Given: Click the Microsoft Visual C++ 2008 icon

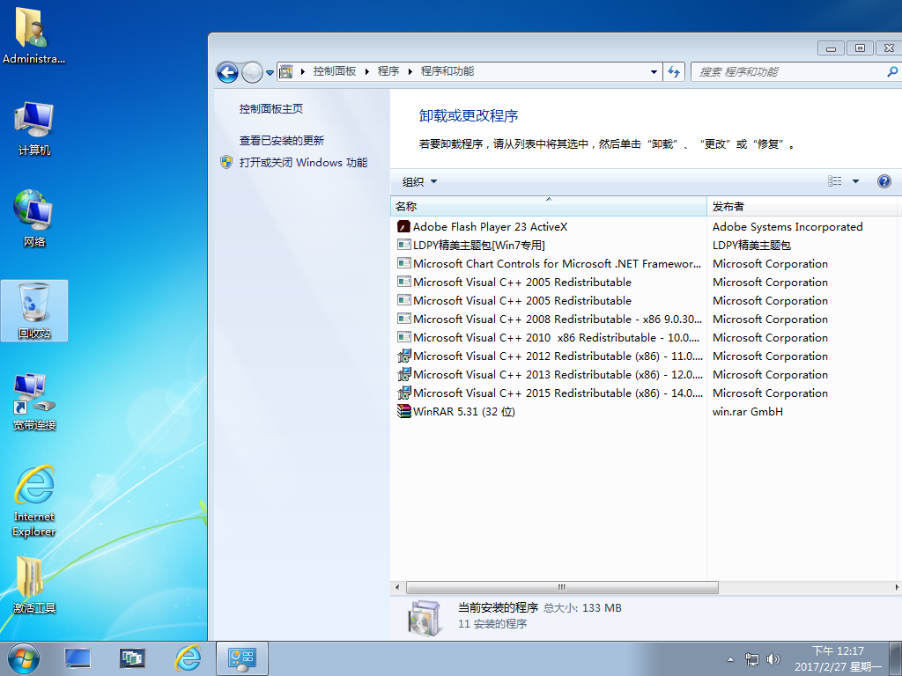Looking at the screenshot, I should click(x=403, y=319).
